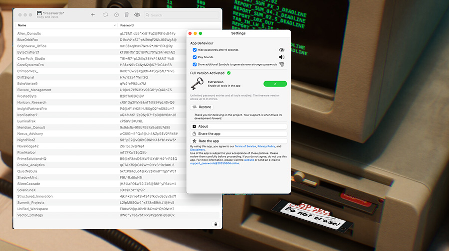Open the About row in Settings

pyautogui.click(x=238, y=126)
